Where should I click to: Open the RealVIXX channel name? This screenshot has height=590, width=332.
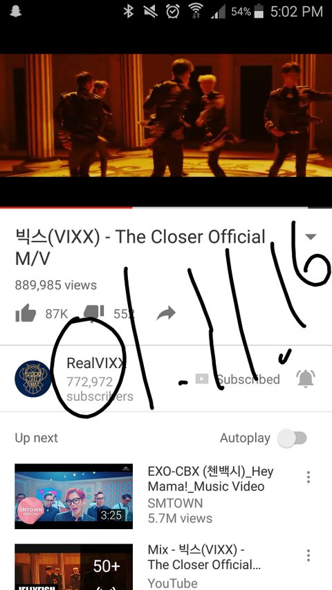pyautogui.click(x=96, y=363)
